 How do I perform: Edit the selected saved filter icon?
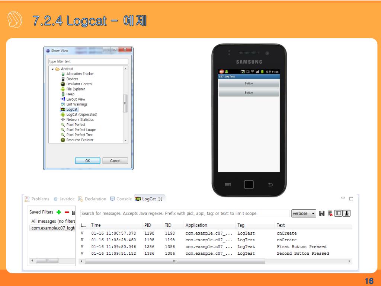click(x=74, y=213)
